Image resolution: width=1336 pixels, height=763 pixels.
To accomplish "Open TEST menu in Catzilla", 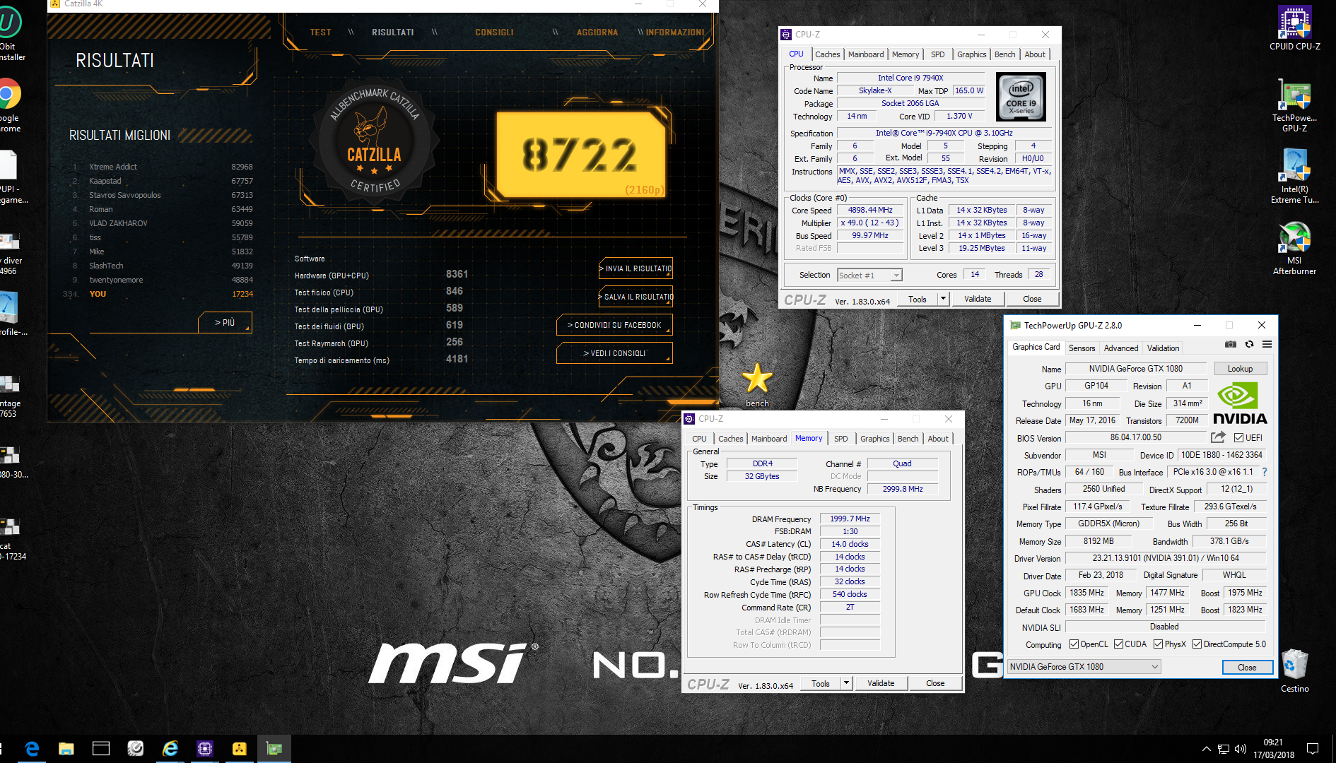I will [x=320, y=32].
